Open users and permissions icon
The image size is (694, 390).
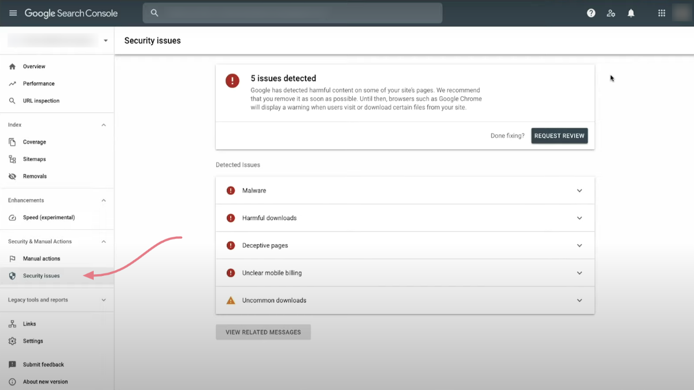pos(611,13)
